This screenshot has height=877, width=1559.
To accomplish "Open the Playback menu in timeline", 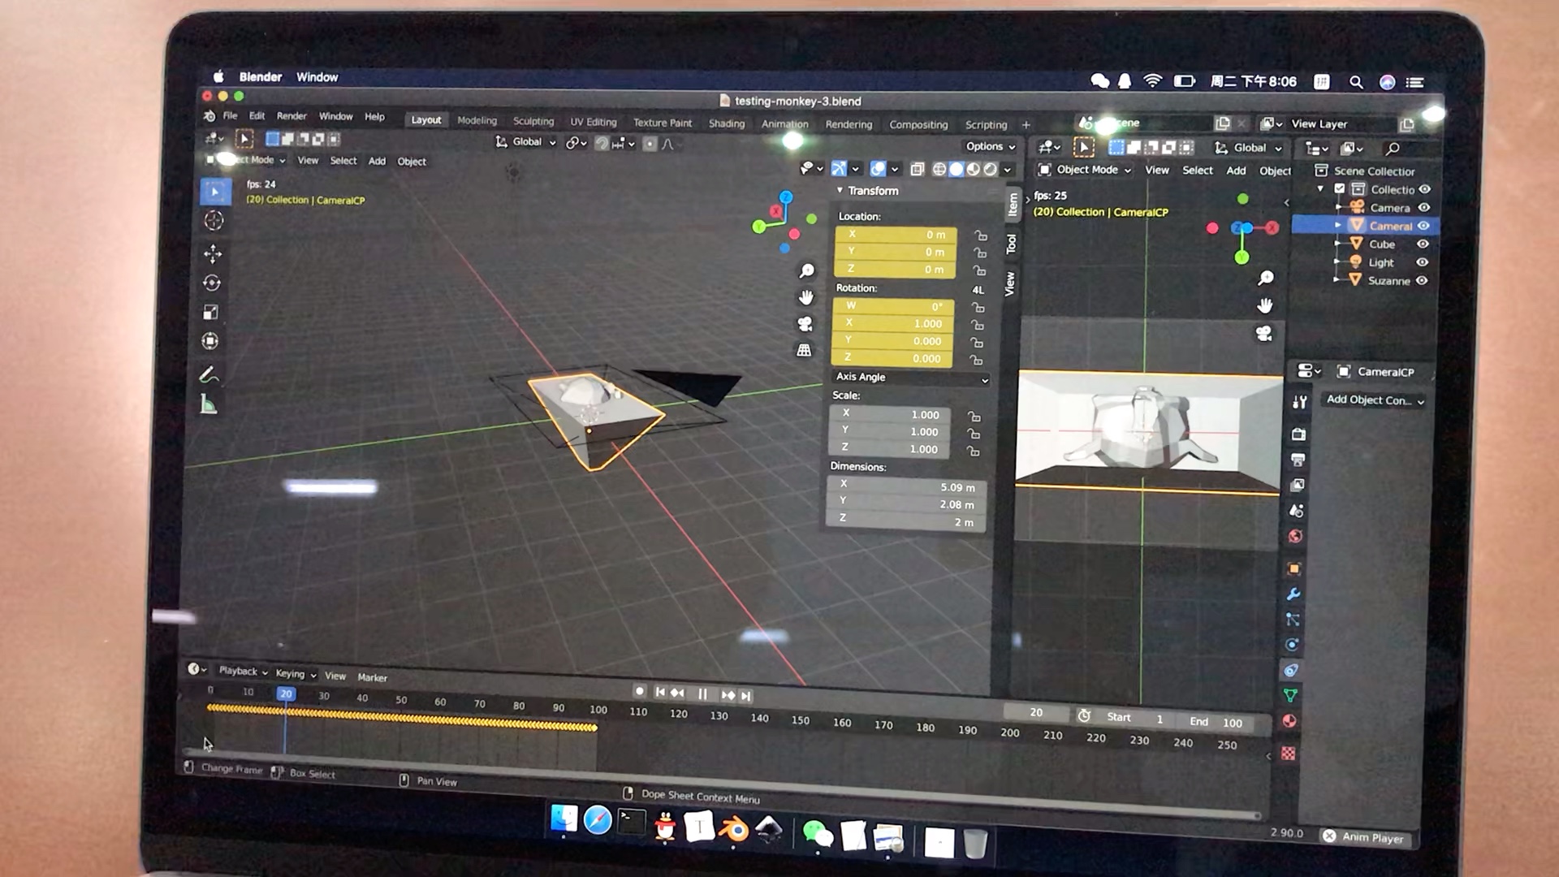I will coord(238,676).
